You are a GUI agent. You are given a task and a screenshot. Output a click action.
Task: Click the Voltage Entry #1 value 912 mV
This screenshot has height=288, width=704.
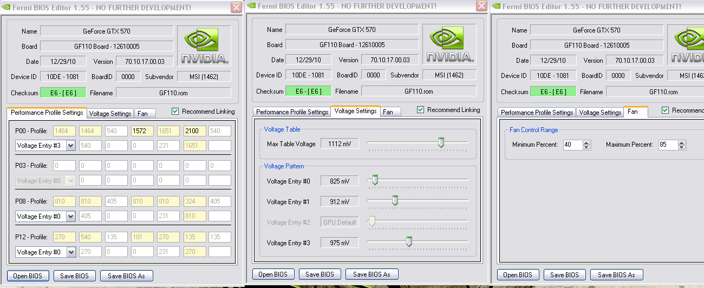pyautogui.click(x=340, y=201)
